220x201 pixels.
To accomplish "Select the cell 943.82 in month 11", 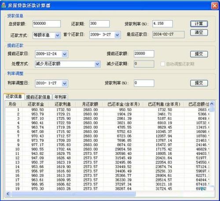I will click(x=37, y=153).
